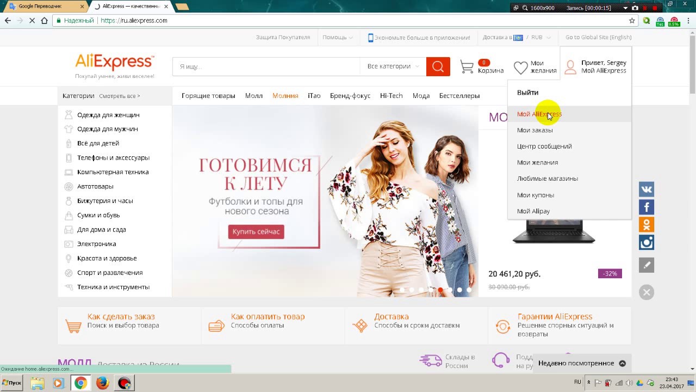Go to Горящие товары nav item
The height and width of the screenshot is (392, 696).
point(208,96)
